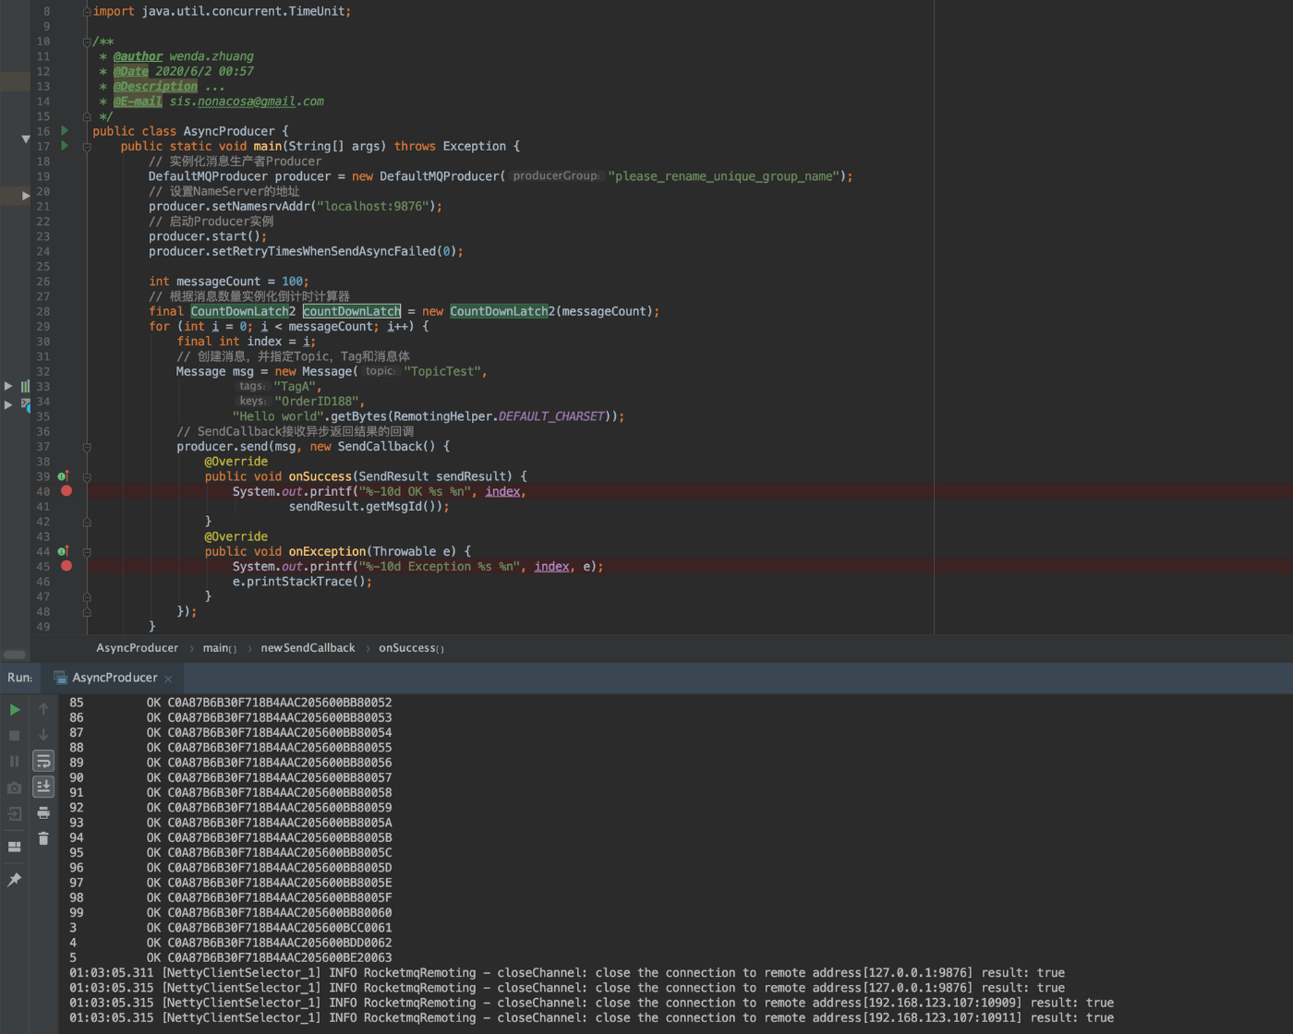Click the fold end marker at line 48
Screen dimensions: 1293x1034
tap(87, 611)
